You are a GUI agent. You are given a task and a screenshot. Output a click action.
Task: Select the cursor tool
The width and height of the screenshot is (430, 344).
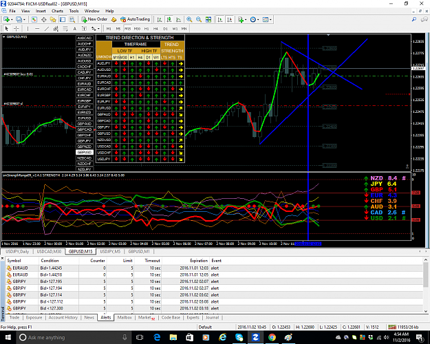pyautogui.click(x=7, y=28)
